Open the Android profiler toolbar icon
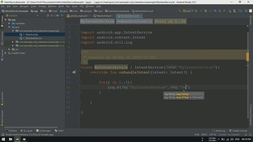The height and width of the screenshot is (142, 253). pyautogui.click(x=215, y=11)
